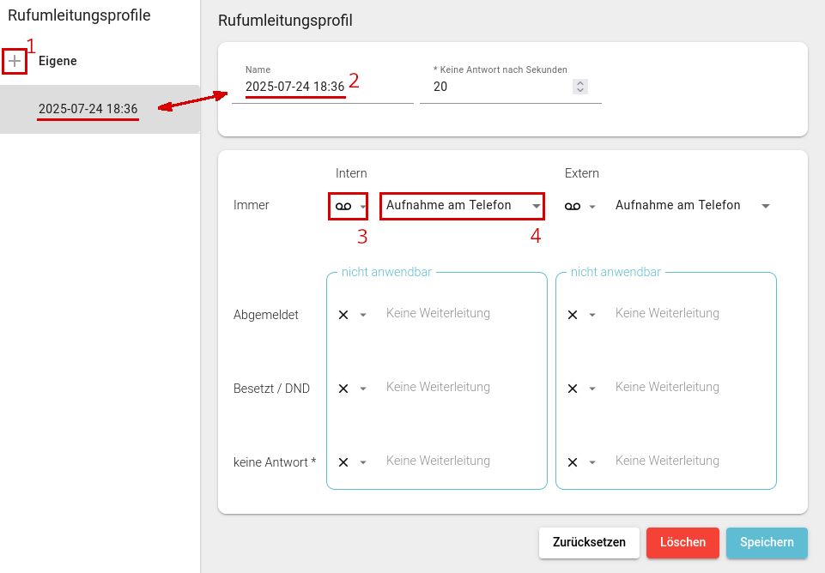825x573 pixels.
Task: Click the X icon for Besetzt / DND Intern
Action: 343,389
